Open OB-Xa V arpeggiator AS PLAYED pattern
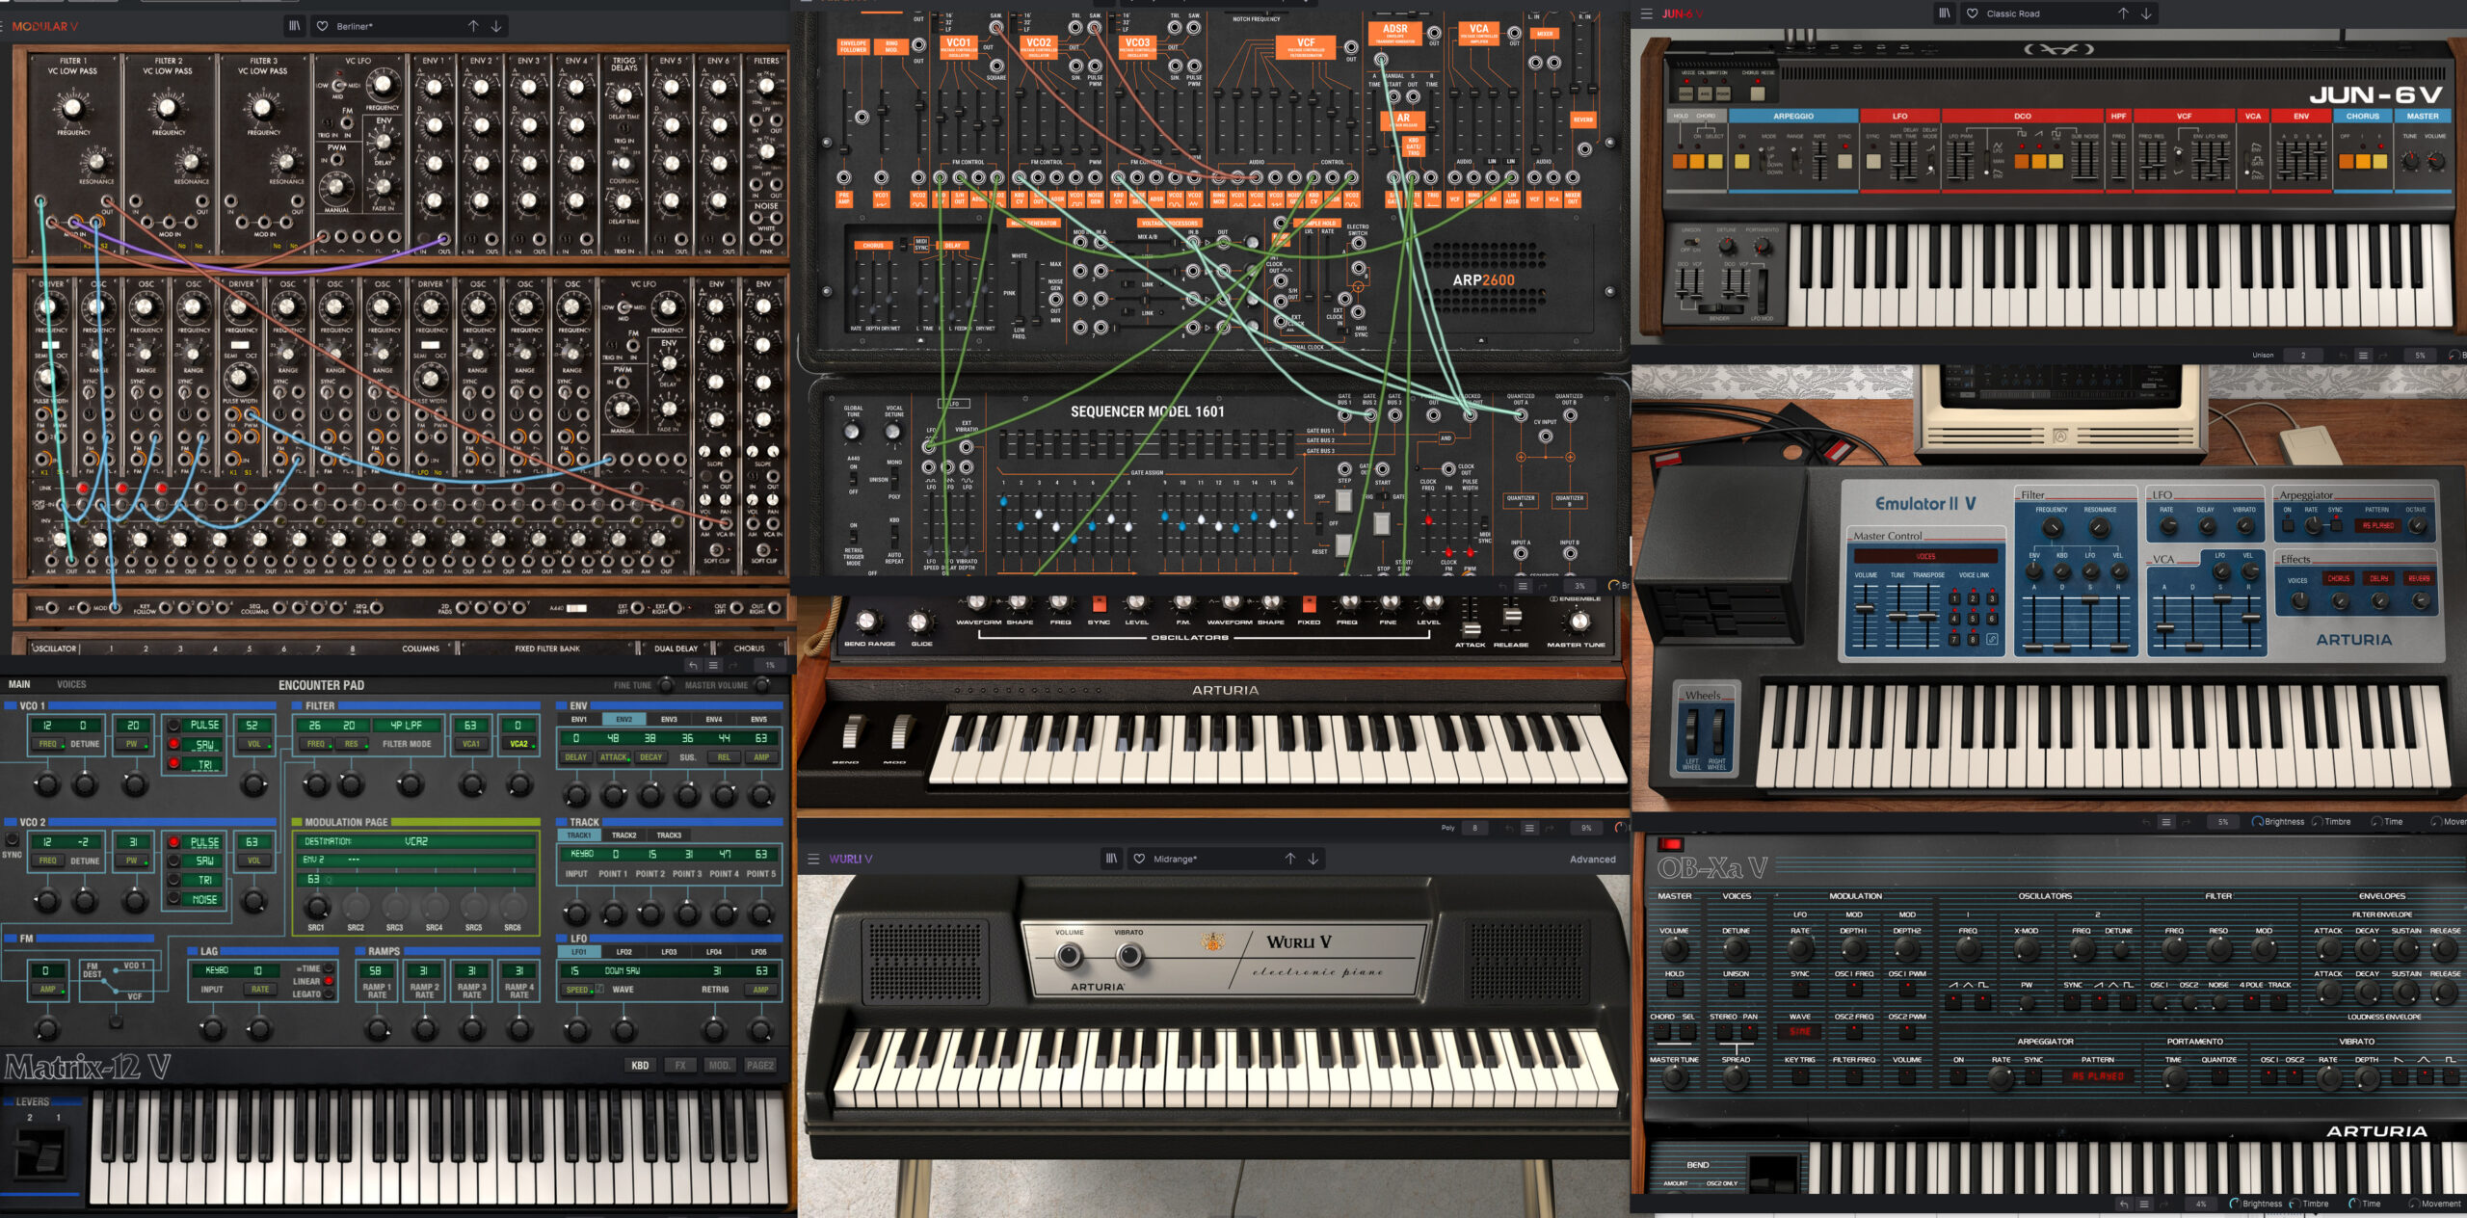Image resolution: width=2467 pixels, height=1218 pixels. click(x=2098, y=1075)
